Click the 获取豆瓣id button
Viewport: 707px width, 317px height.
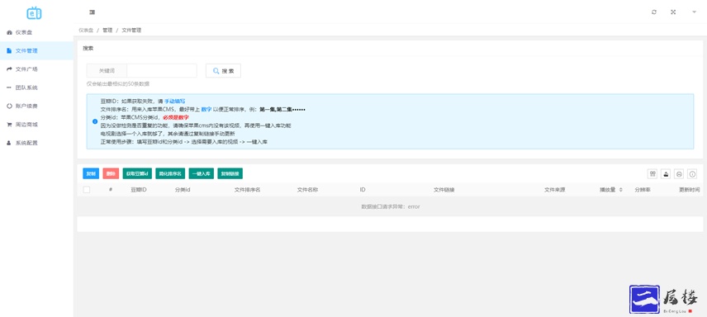(x=137, y=173)
